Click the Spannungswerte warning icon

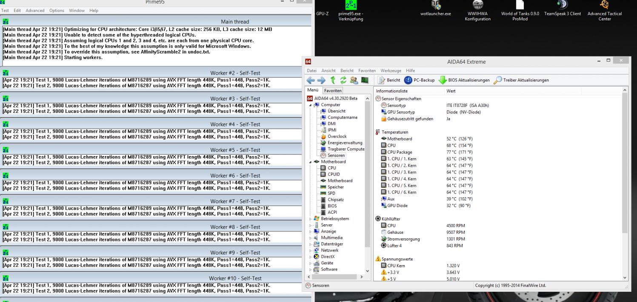tap(378, 259)
